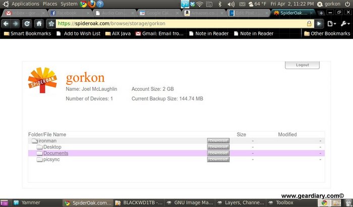Image resolution: width=353 pixels, height=207 pixels.
Task: Launch Chrome from the top panel icon
Action: click(83, 4)
